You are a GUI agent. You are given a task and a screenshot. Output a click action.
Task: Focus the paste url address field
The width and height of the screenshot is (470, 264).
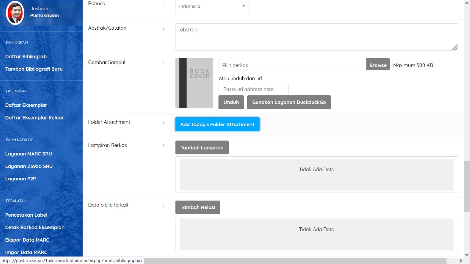click(x=253, y=89)
